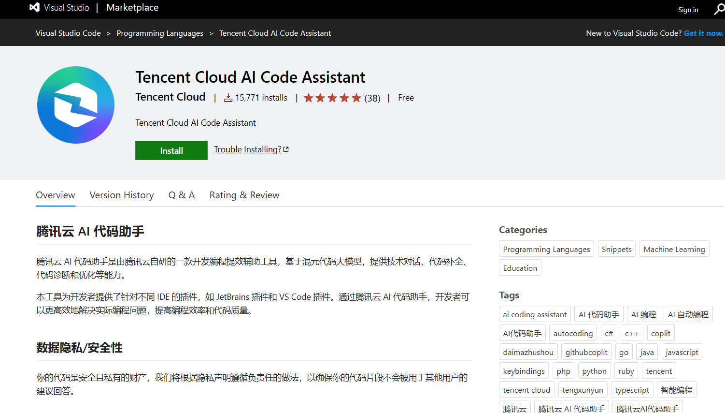
Task: Click the 15,771 installs text
Action: 261,98
